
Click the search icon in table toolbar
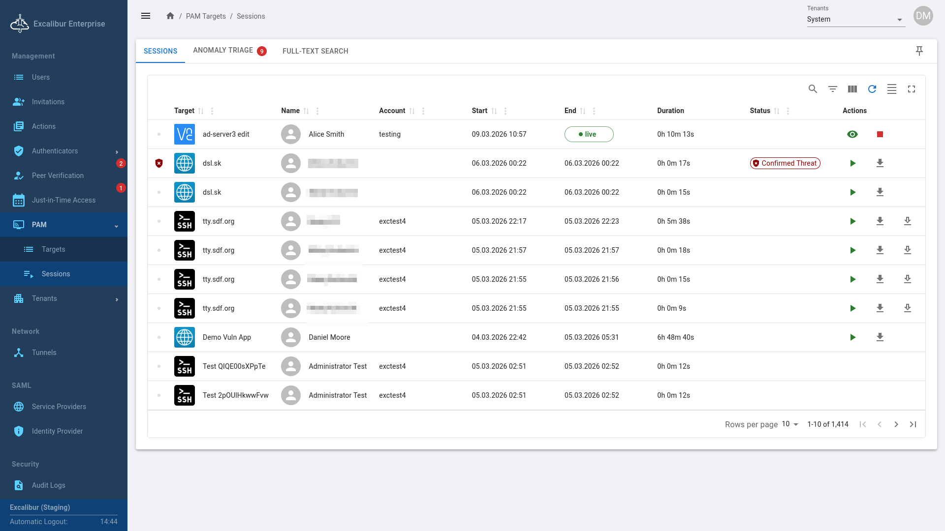[x=813, y=89]
